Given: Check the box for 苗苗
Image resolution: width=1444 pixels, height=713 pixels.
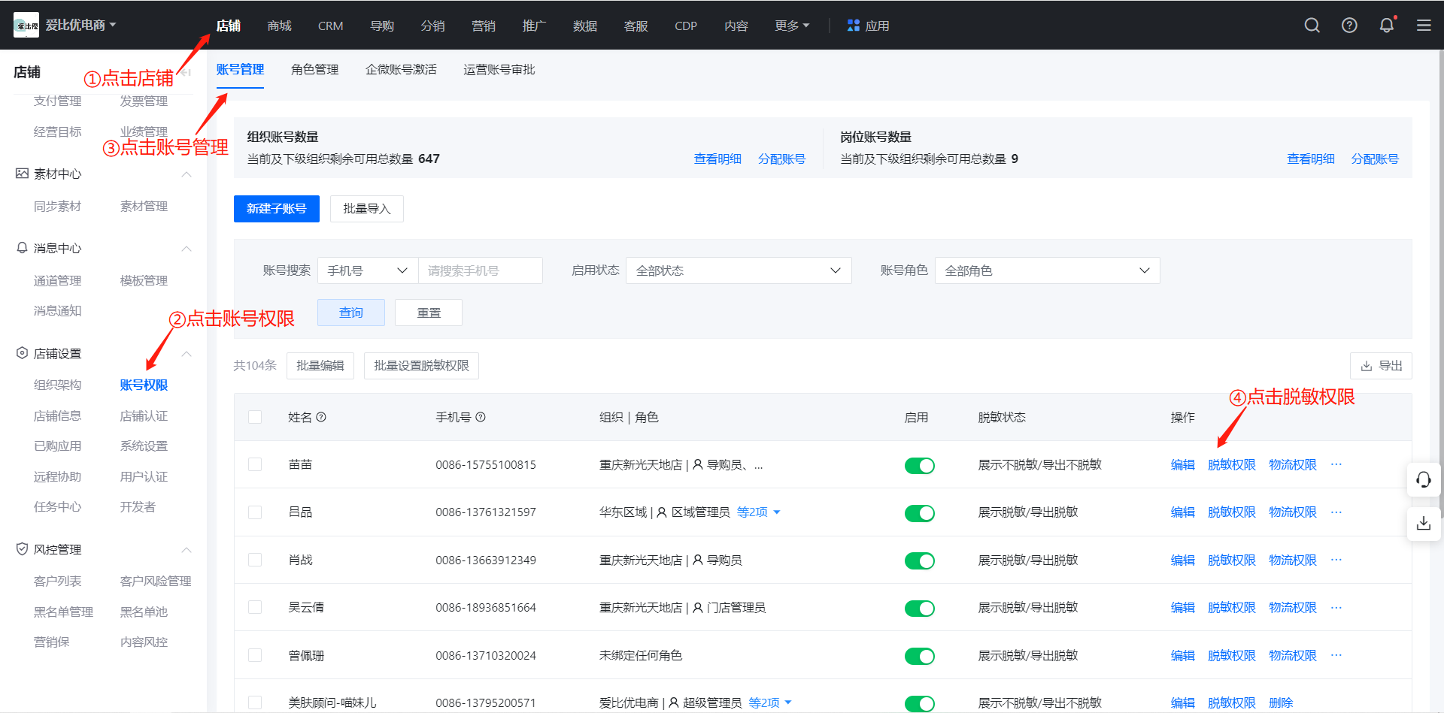Looking at the screenshot, I should click(255, 464).
